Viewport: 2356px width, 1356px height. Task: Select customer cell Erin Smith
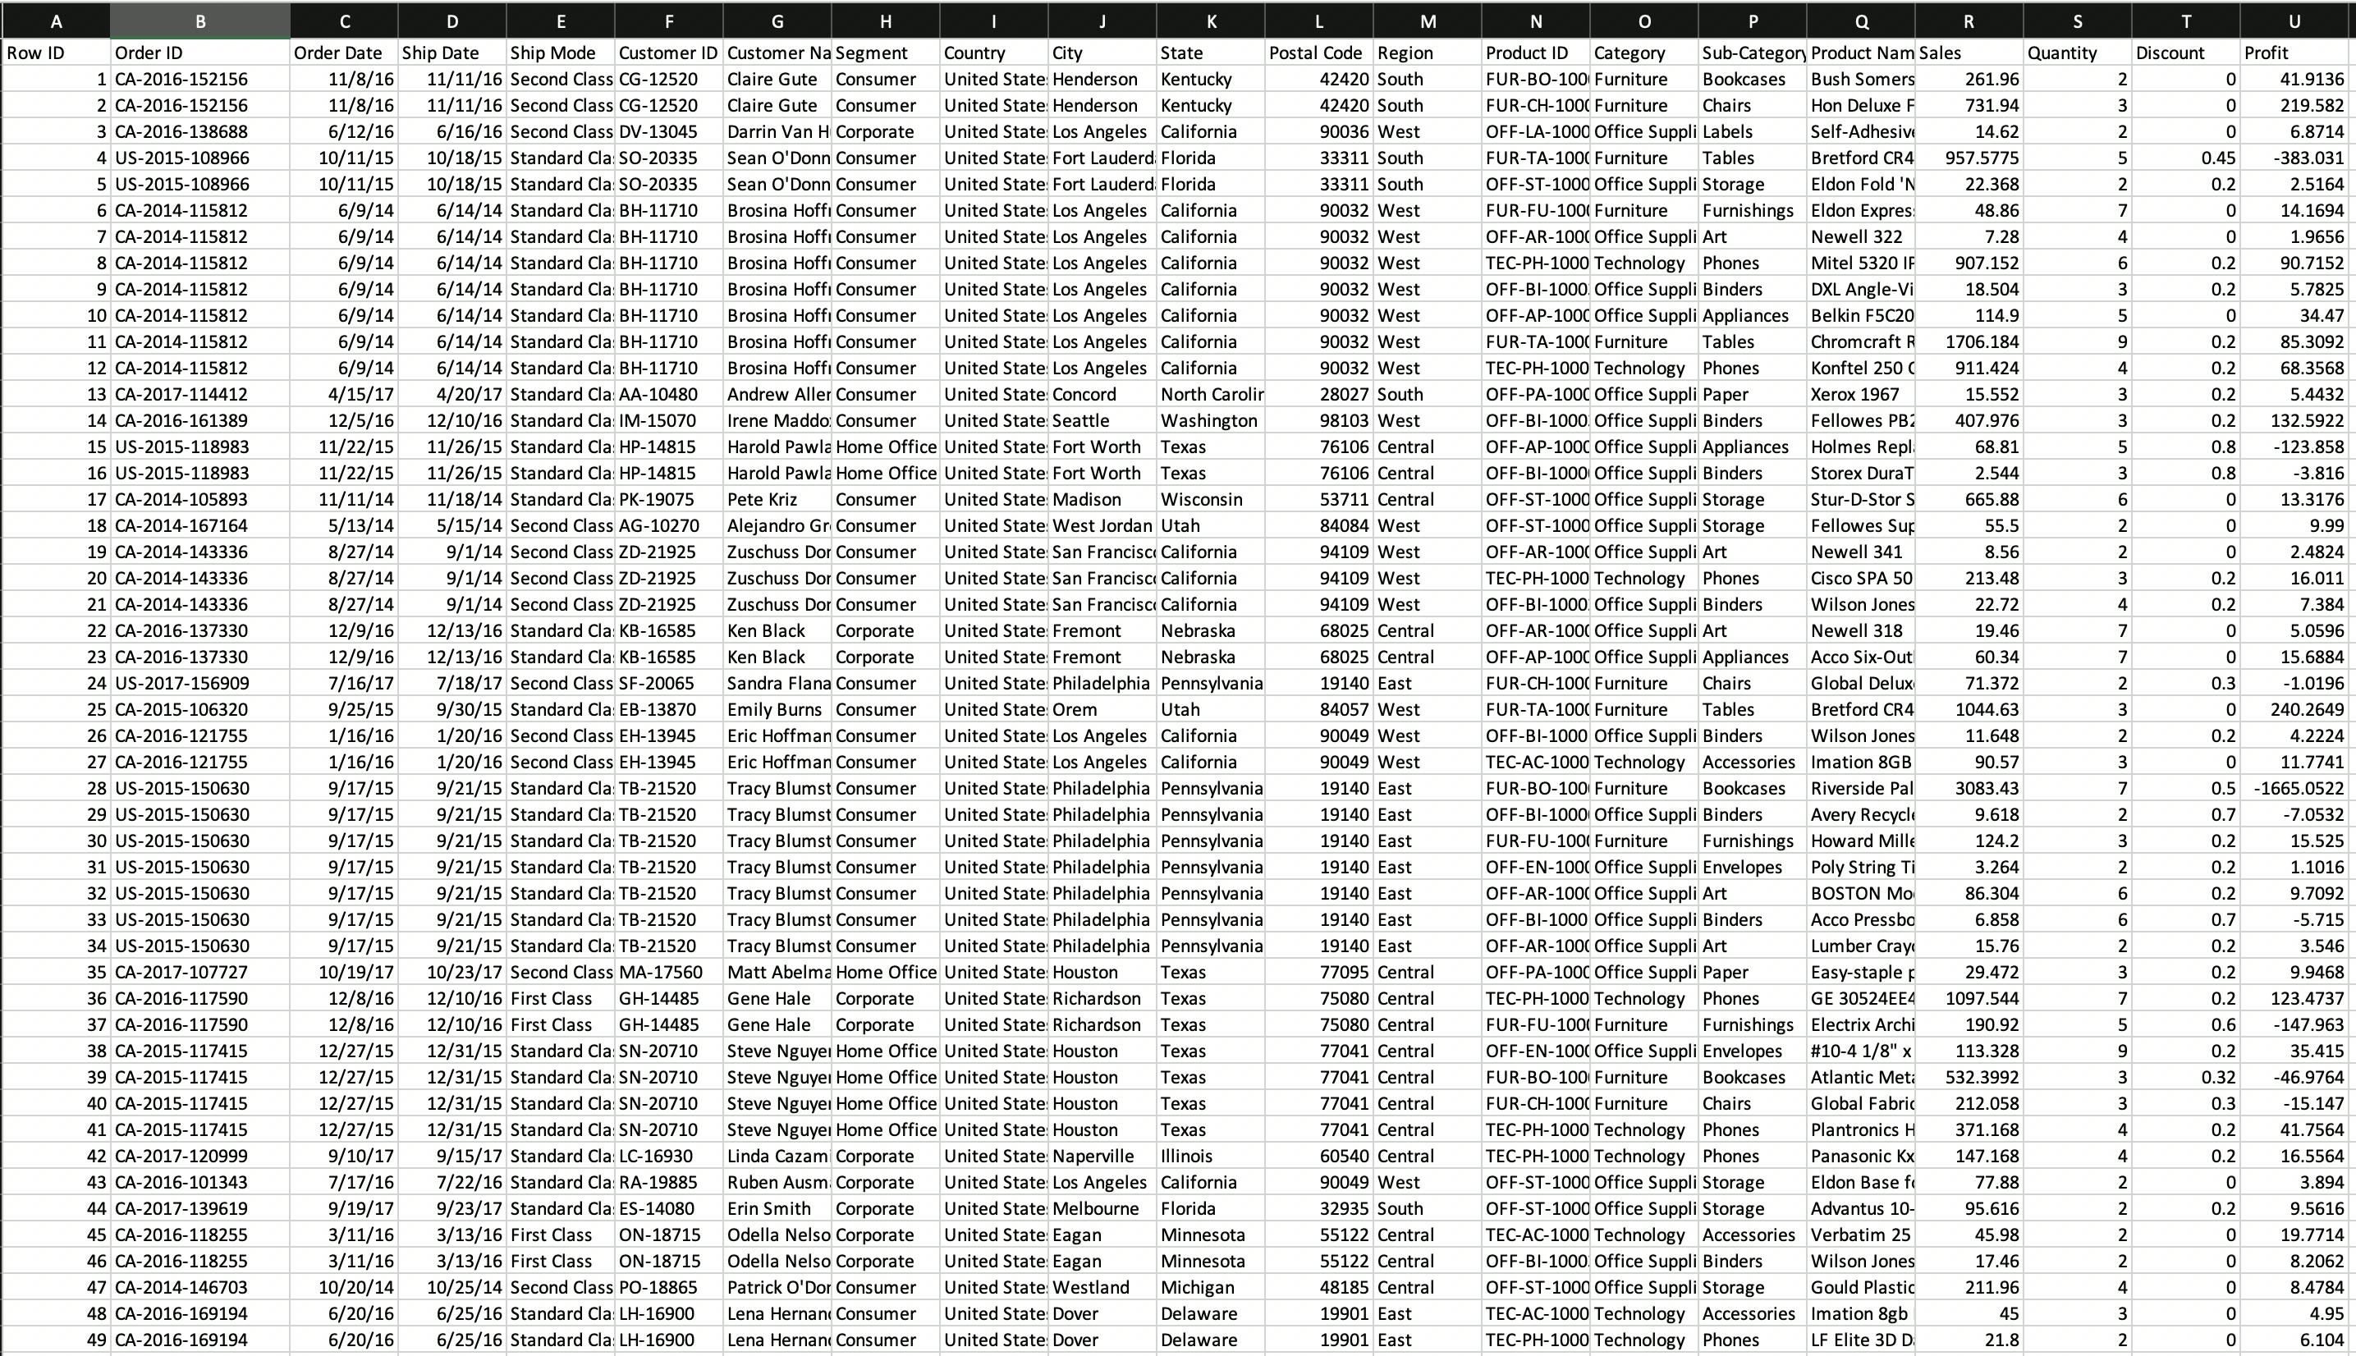click(x=777, y=1209)
